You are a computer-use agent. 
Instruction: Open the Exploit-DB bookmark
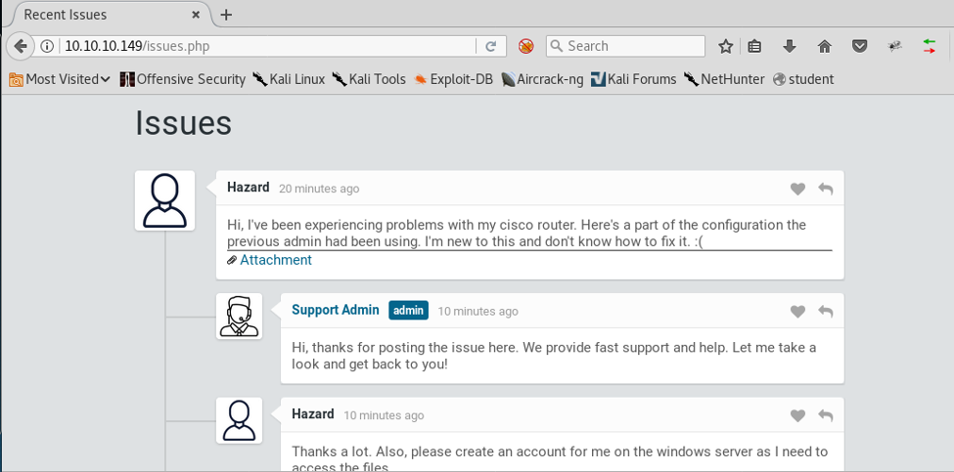coord(453,79)
